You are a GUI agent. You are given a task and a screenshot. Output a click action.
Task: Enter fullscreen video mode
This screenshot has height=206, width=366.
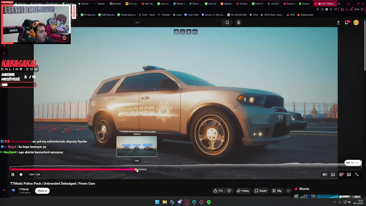[x=357, y=175]
